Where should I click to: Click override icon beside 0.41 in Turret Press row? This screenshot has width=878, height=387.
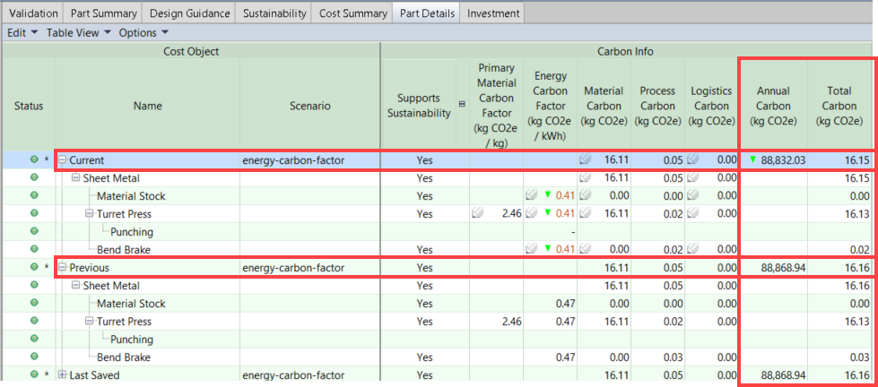coord(531,213)
